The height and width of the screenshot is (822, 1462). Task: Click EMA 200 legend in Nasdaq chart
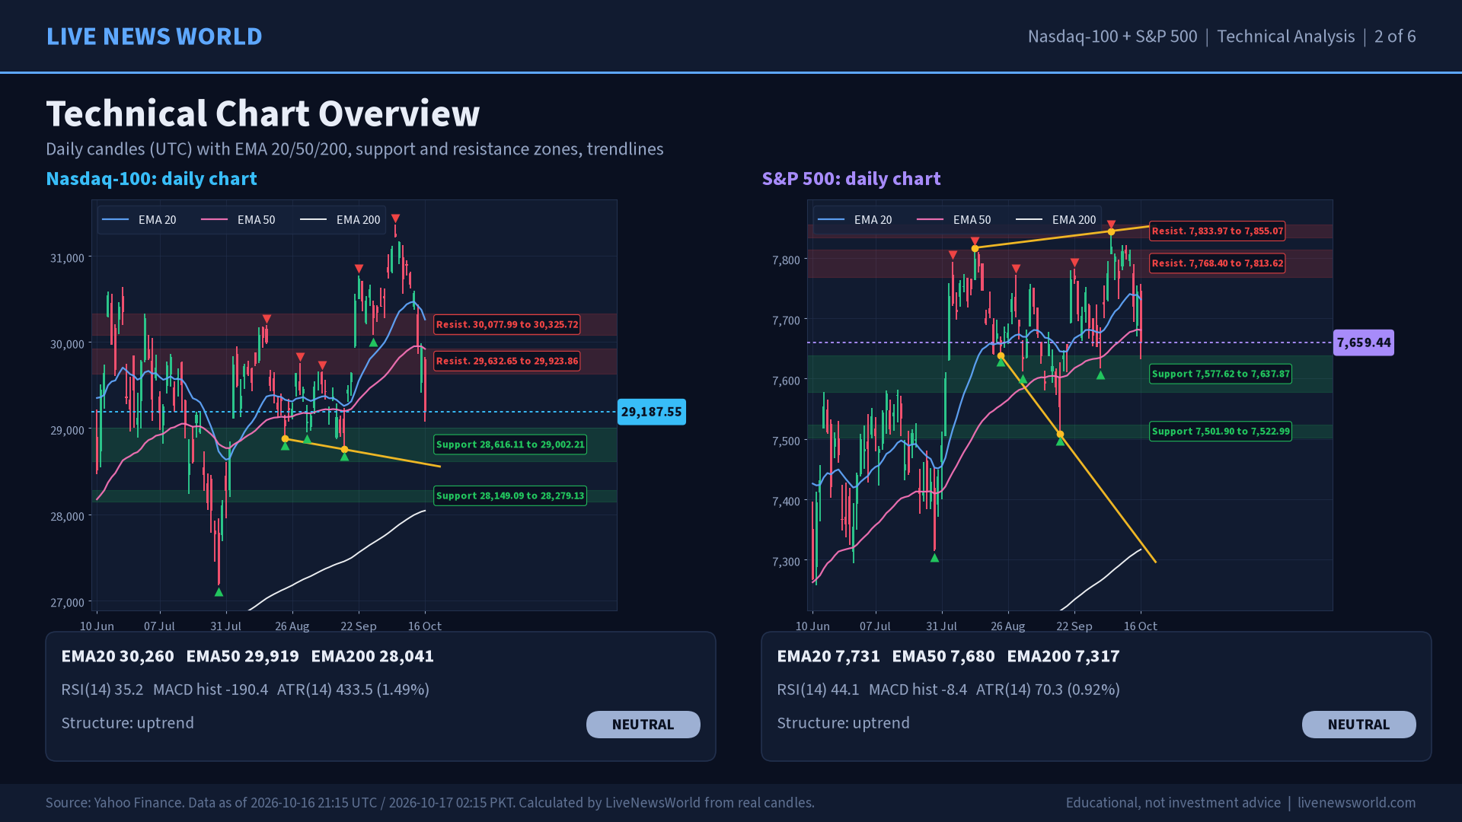340,220
